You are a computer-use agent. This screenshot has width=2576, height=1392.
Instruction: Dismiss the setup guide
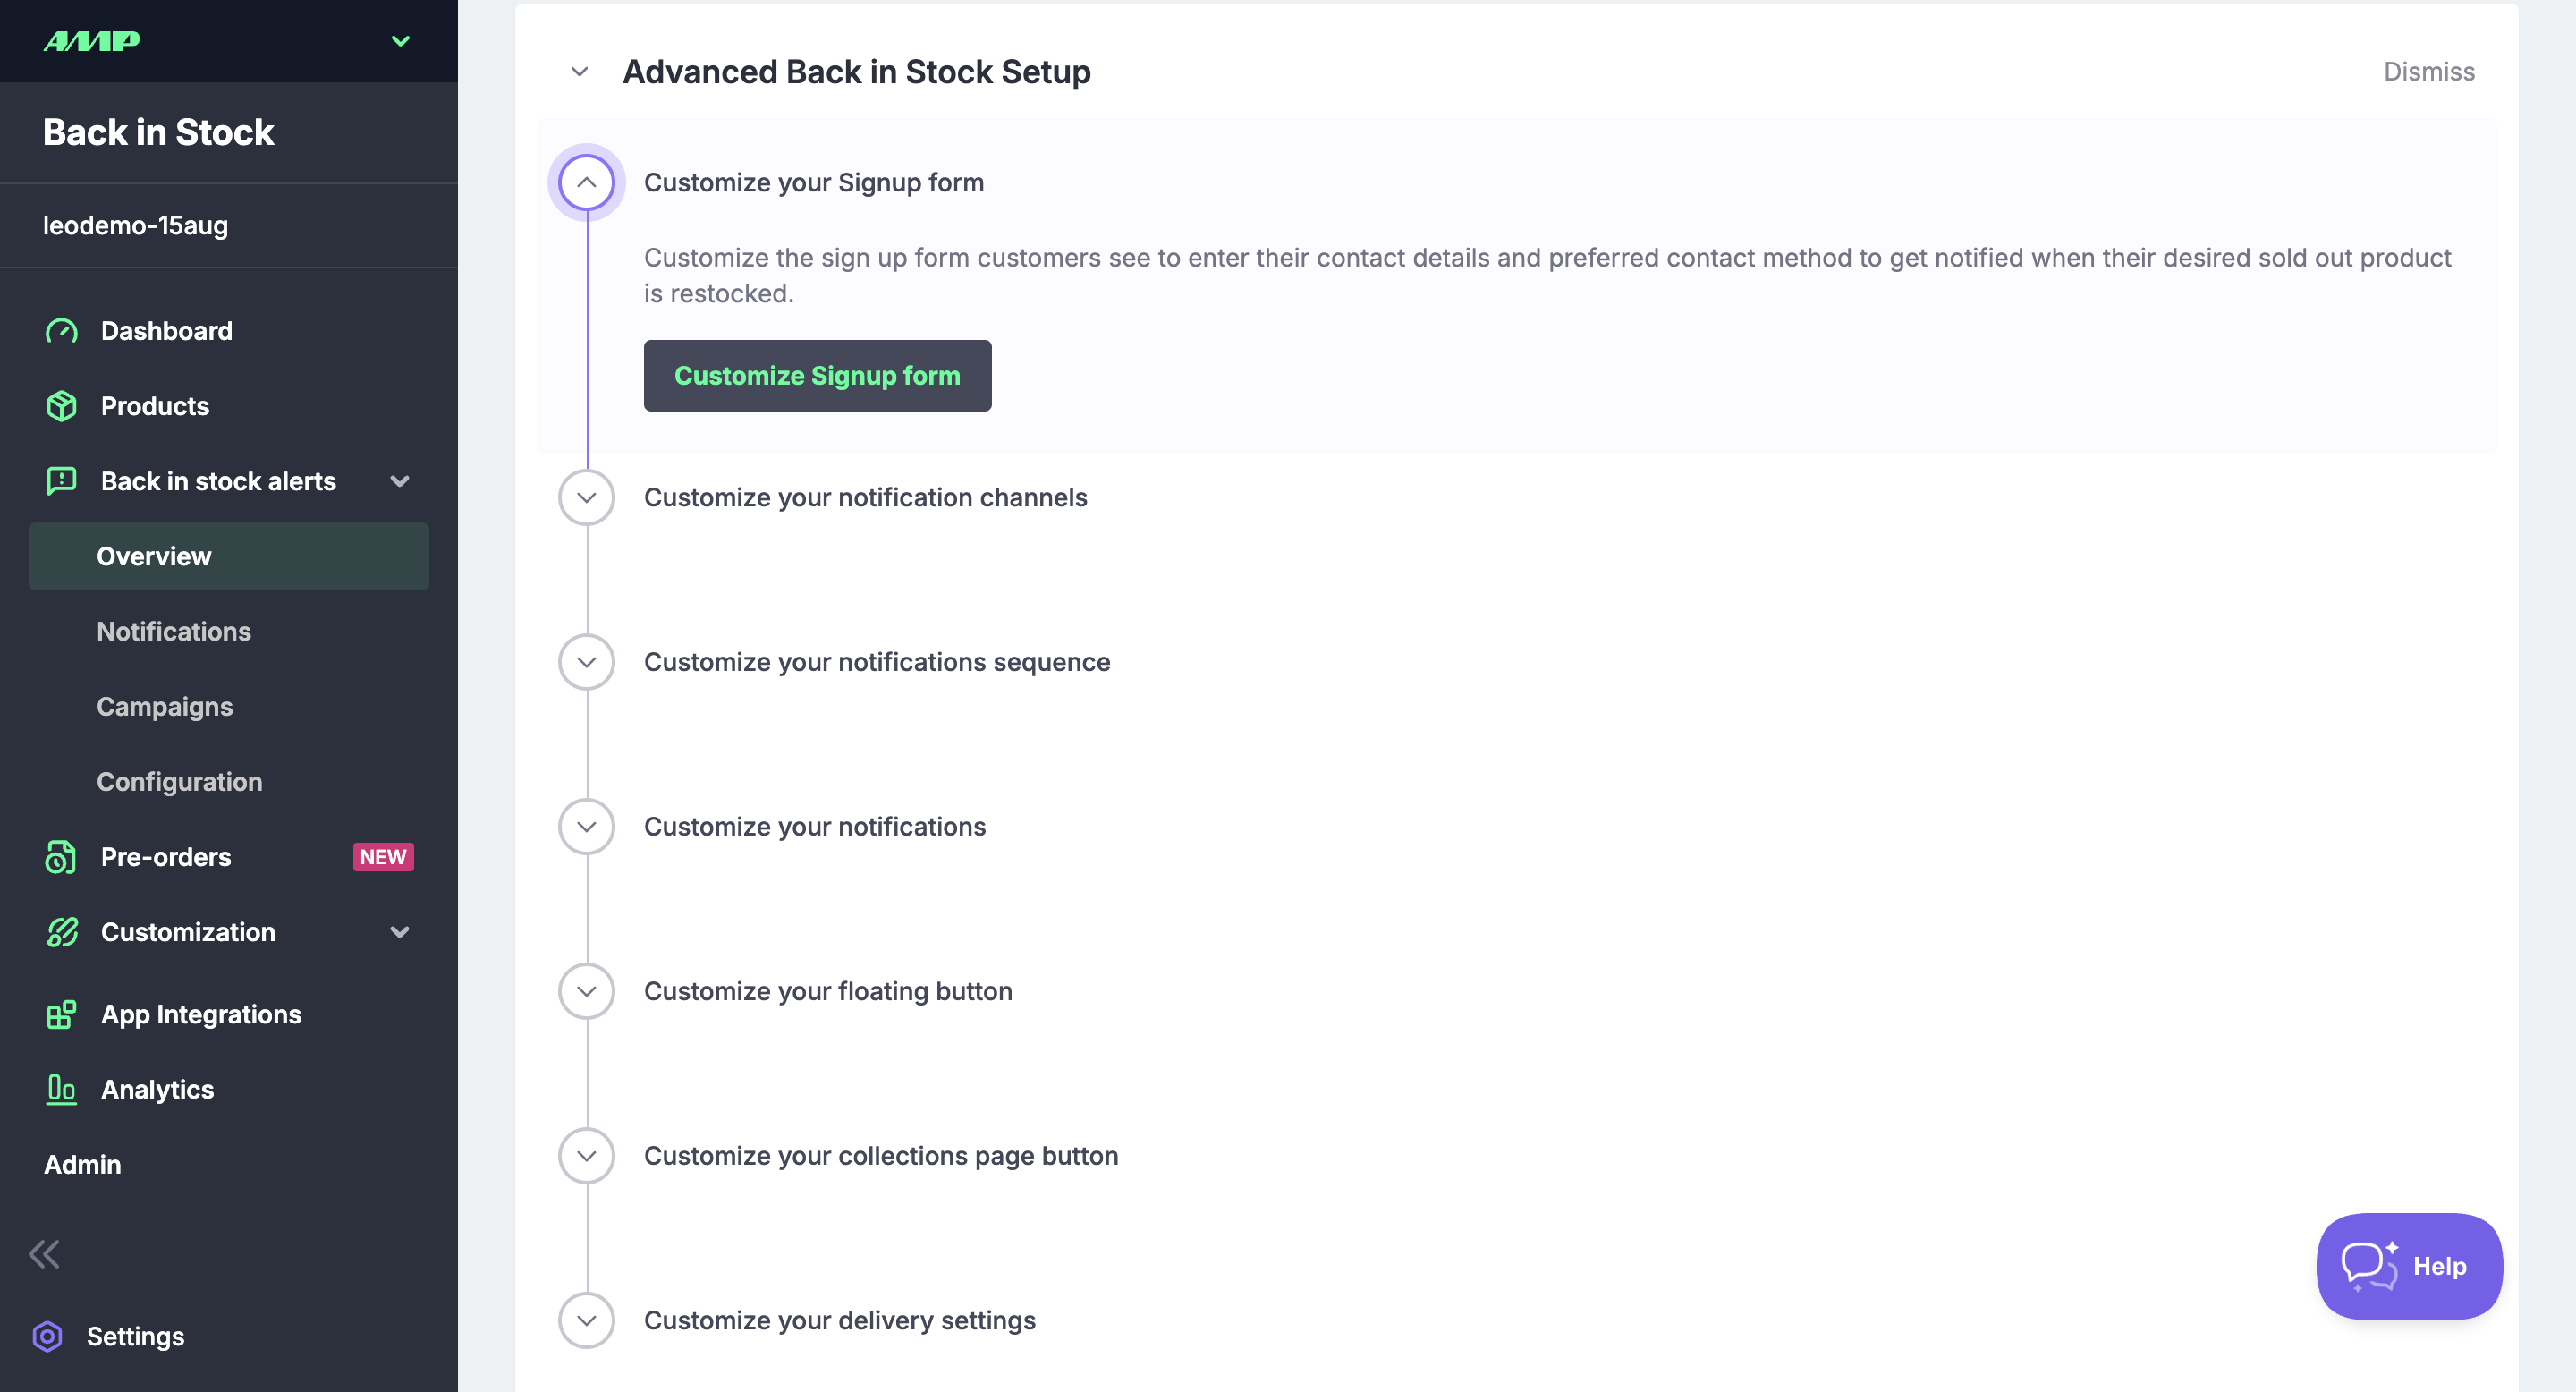coord(2429,72)
